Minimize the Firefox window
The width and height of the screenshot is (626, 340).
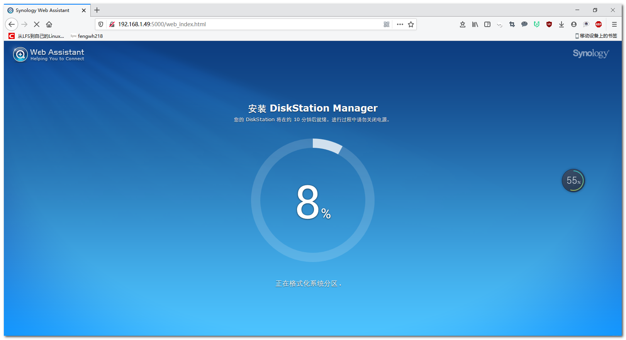coord(577,10)
